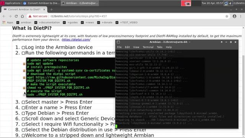
Task: Copy the wget command icon
Action: [24, 77]
